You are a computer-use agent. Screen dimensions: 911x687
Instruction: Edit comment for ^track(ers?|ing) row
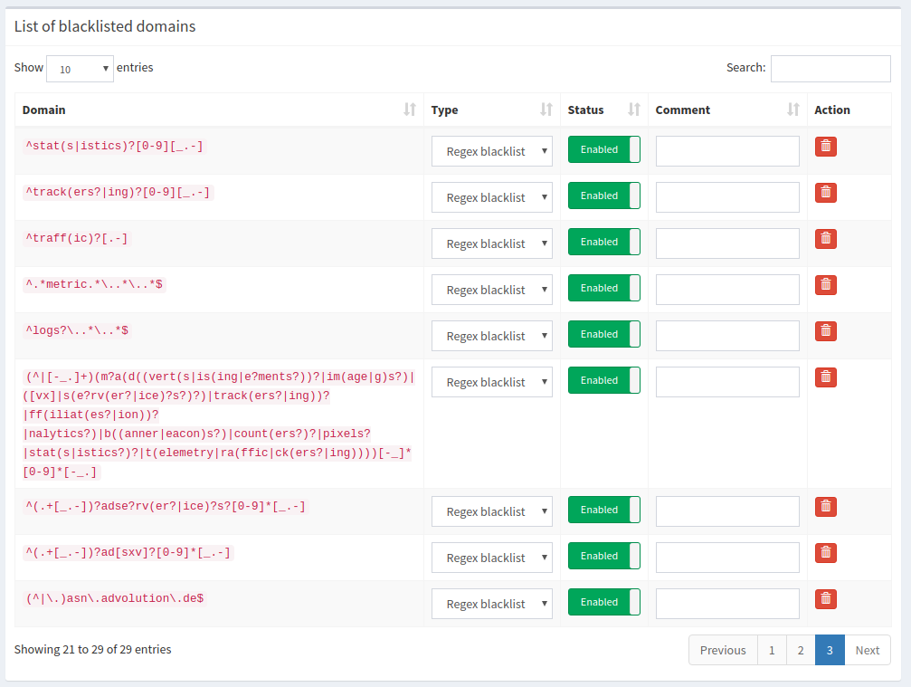(x=727, y=197)
